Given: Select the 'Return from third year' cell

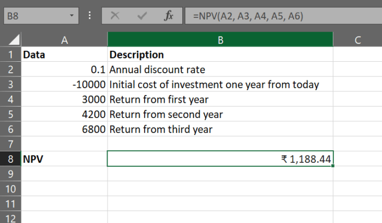Looking at the screenshot, I should tap(220, 129).
